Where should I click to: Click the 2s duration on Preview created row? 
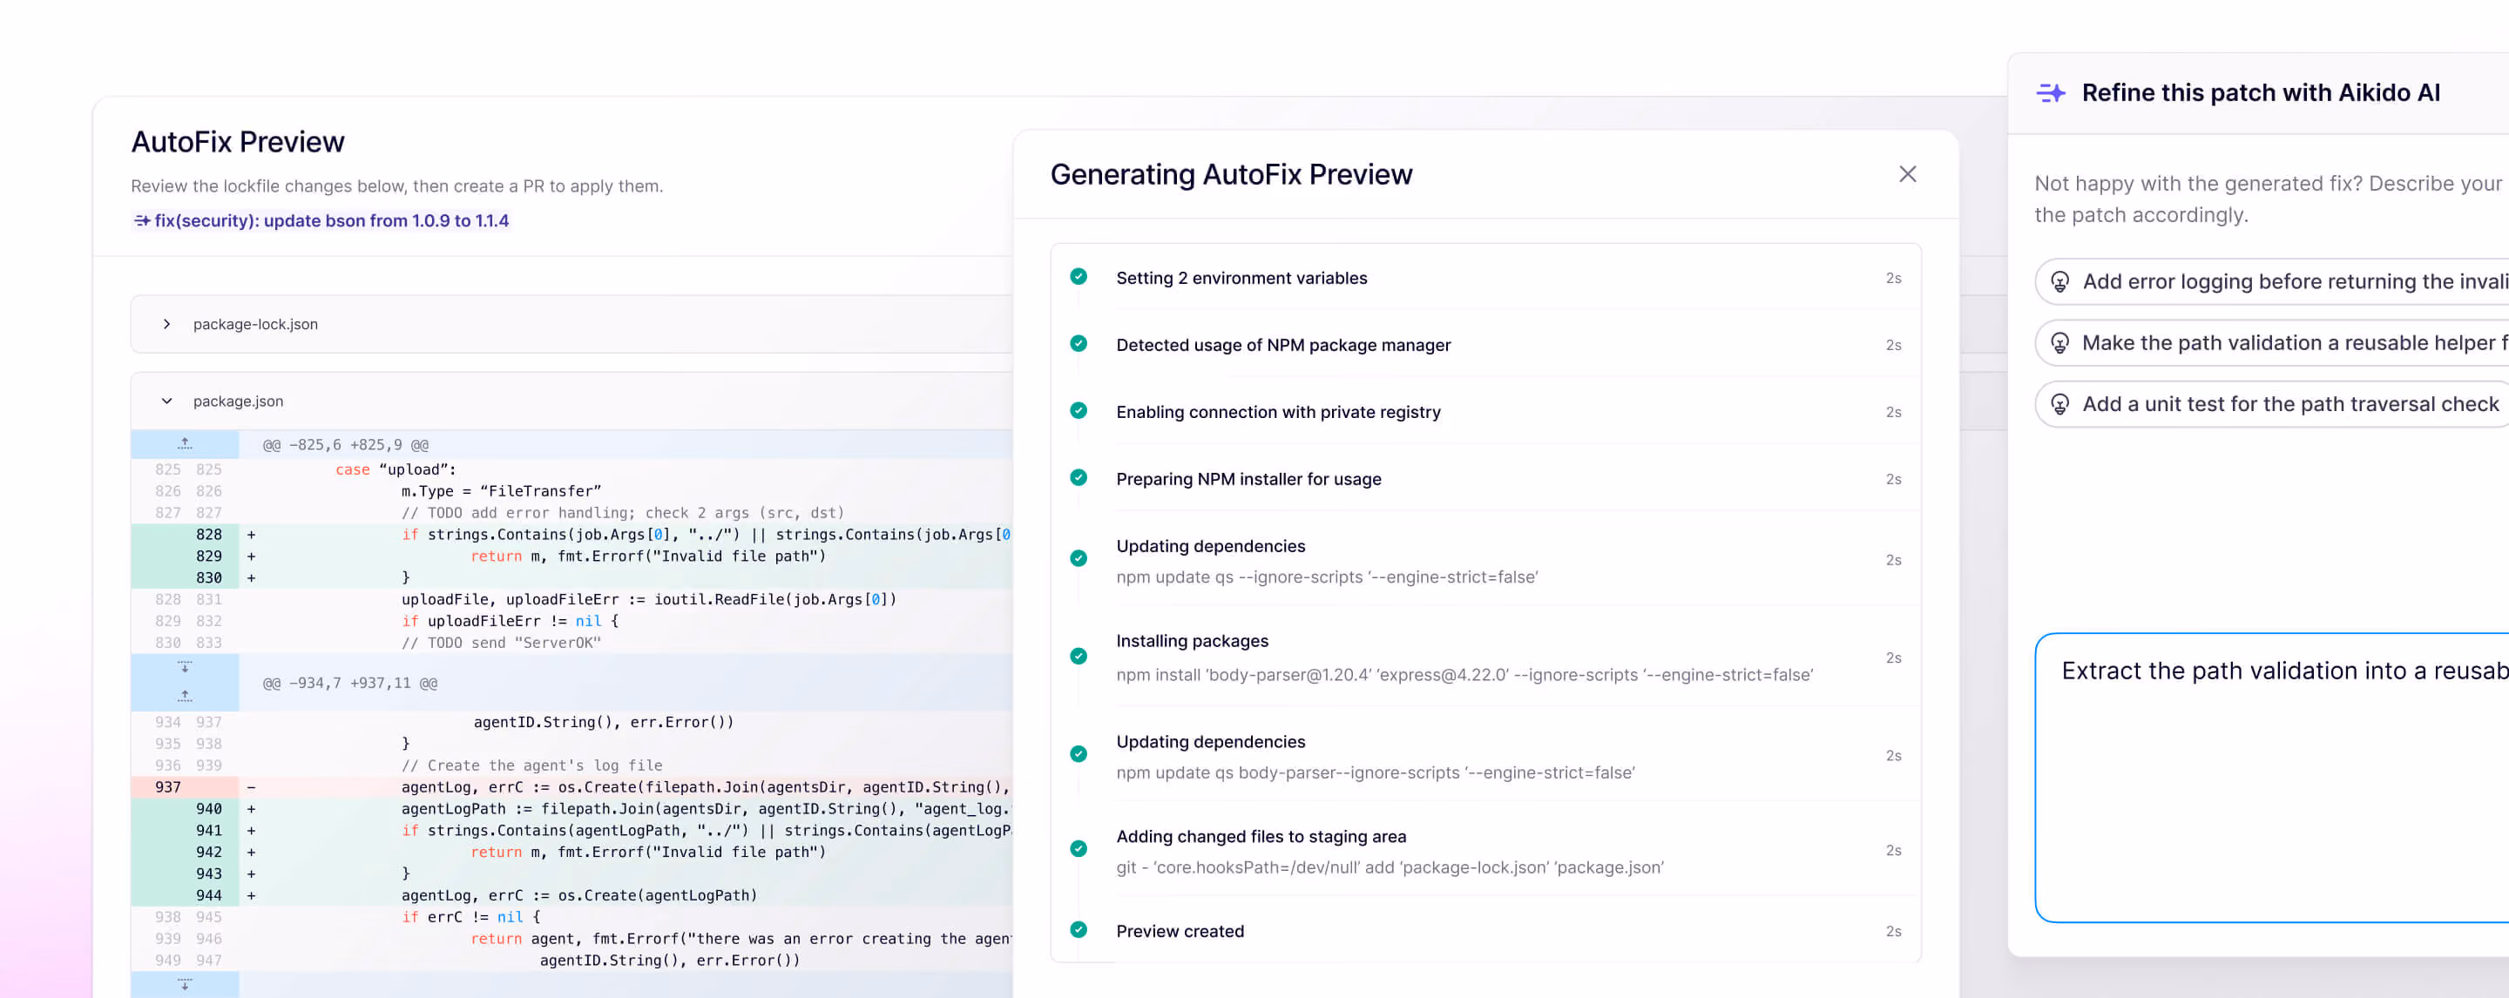[1892, 932]
